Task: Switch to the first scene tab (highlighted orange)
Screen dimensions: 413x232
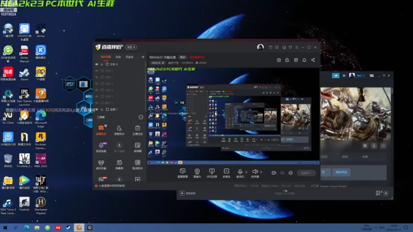Action: 106,57
